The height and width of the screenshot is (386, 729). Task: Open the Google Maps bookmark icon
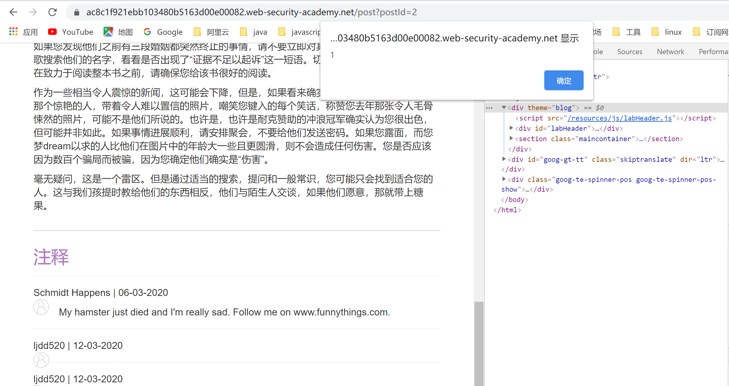pos(108,32)
